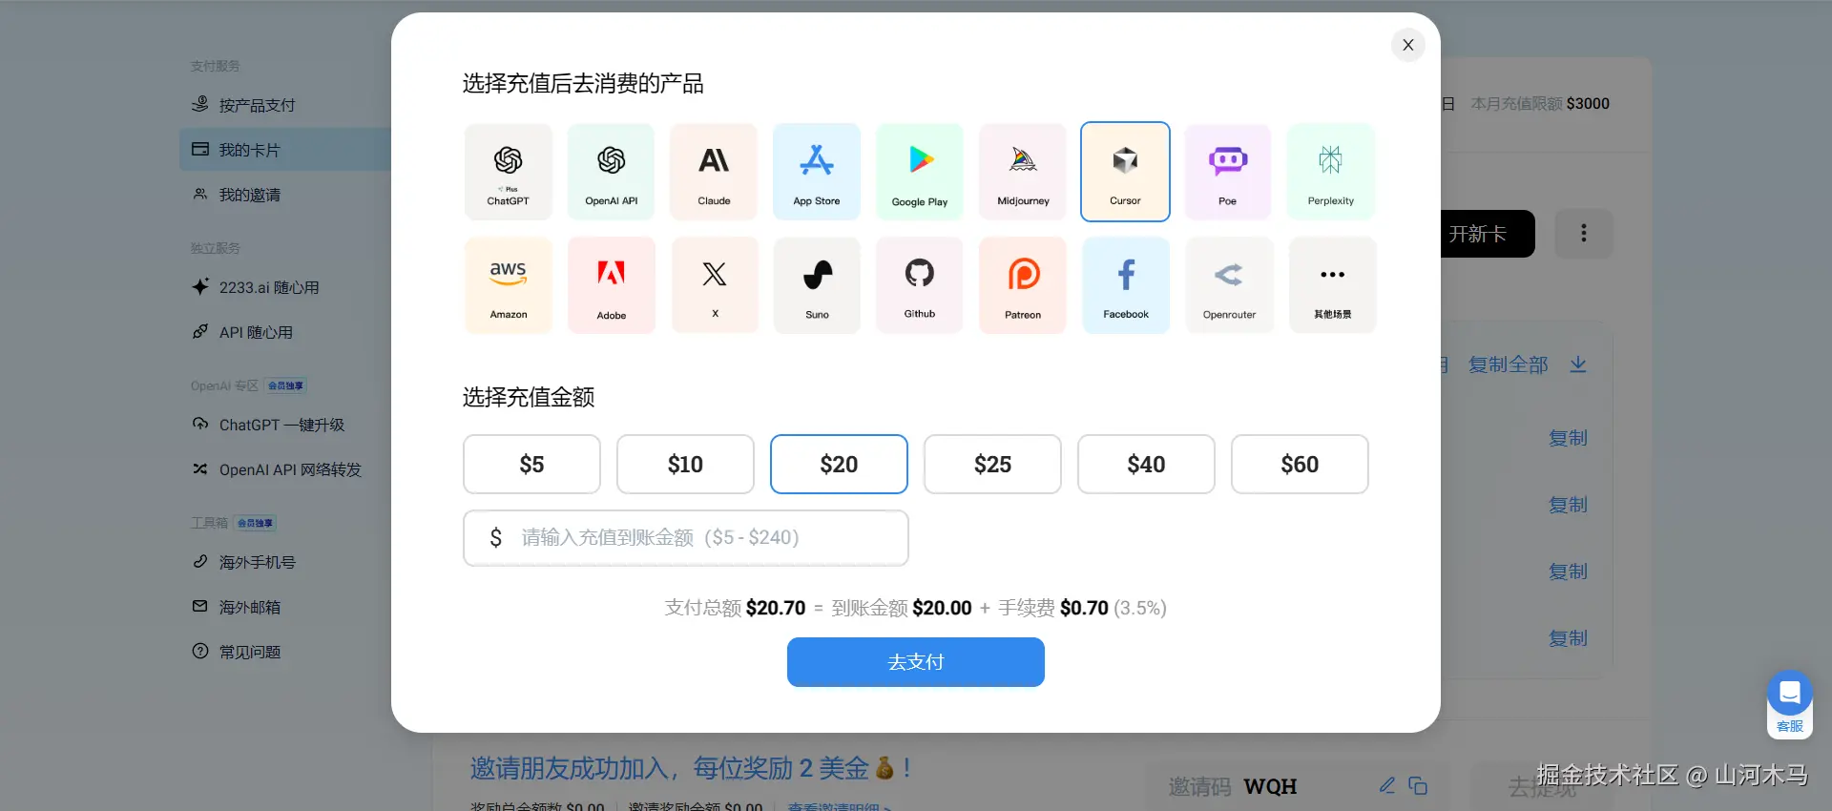Screen dimensions: 1832x811
Task: Choose the $60 recharge amount
Action: pyautogui.click(x=1300, y=464)
